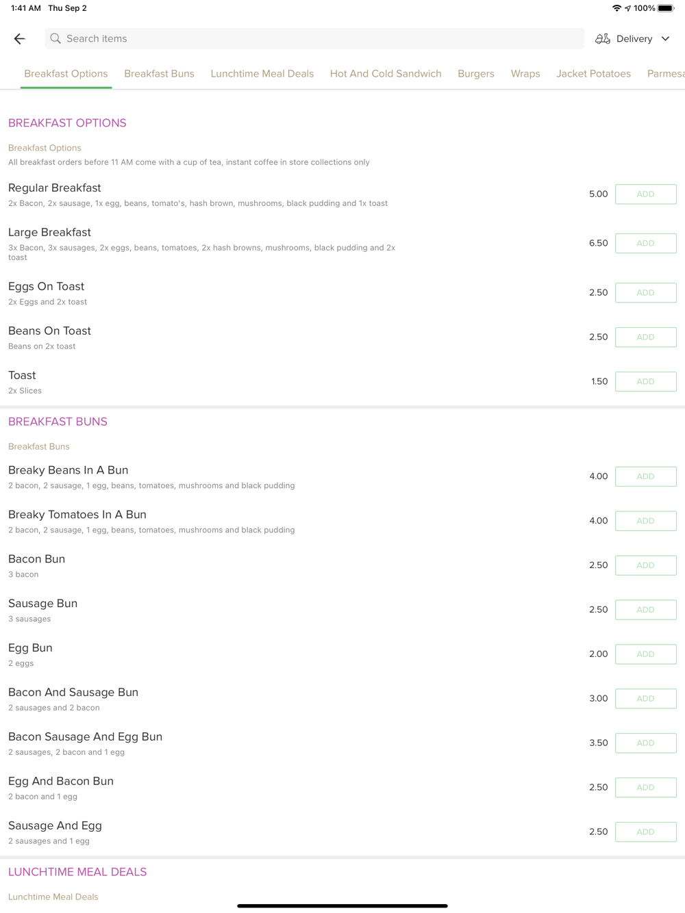The image size is (685, 913).
Task: Tap the back arrow icon
Action: (x=20, y=39)
